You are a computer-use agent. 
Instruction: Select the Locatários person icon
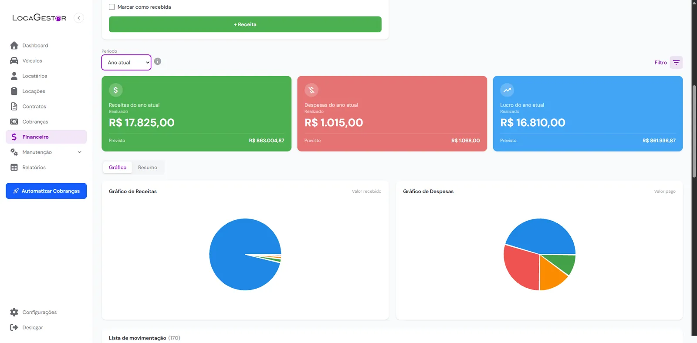[14, 76]
